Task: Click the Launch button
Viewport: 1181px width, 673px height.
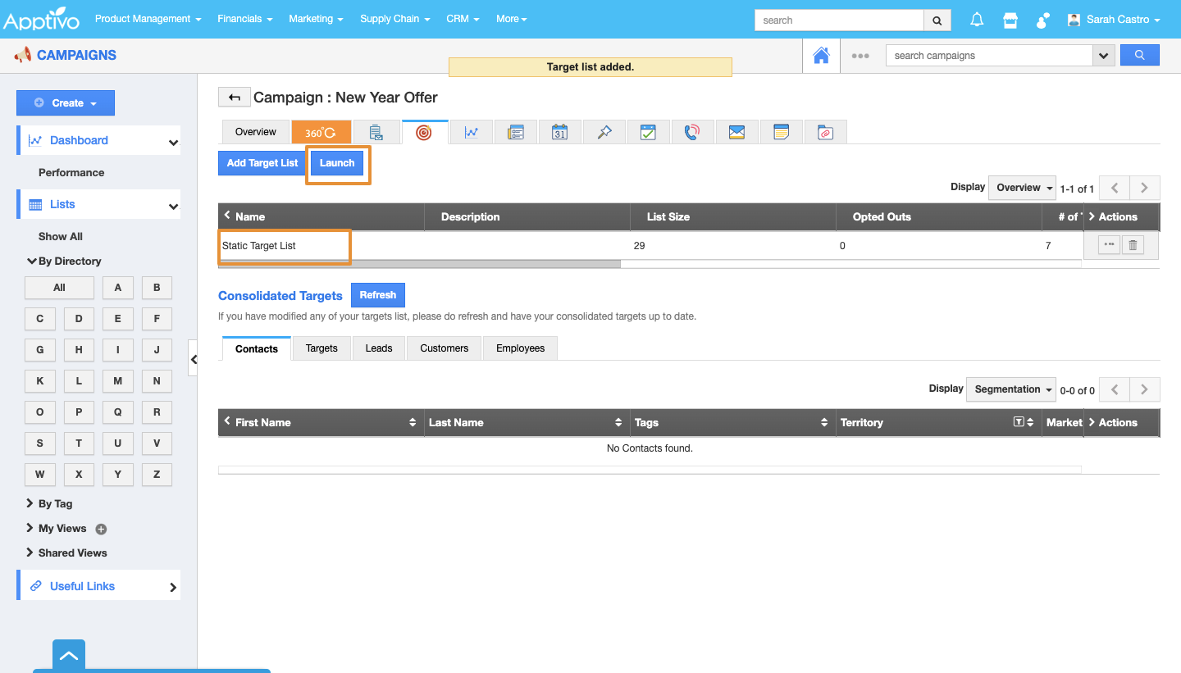Action: click(337, 163)
